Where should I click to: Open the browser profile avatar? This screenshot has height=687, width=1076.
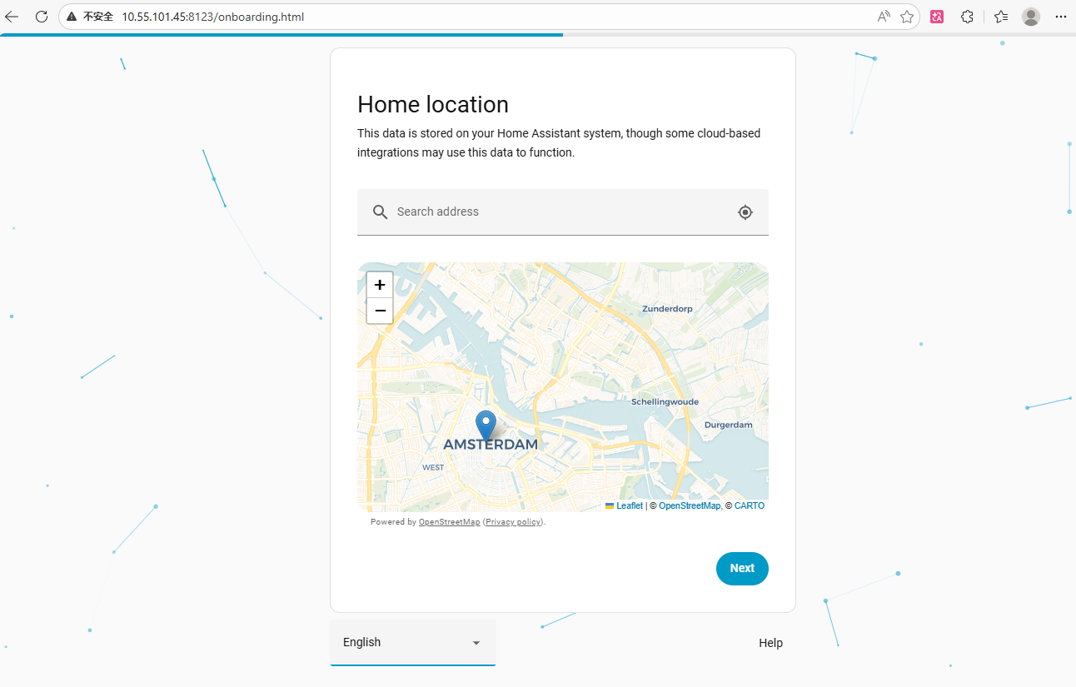[x=1030, y=17]
